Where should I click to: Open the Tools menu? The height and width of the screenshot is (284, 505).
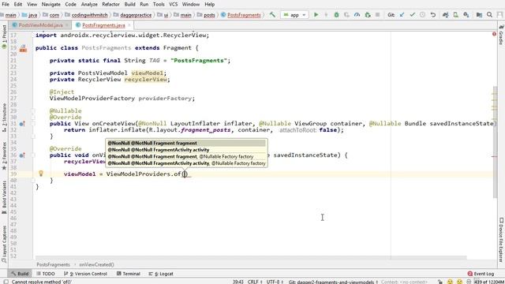159,4
